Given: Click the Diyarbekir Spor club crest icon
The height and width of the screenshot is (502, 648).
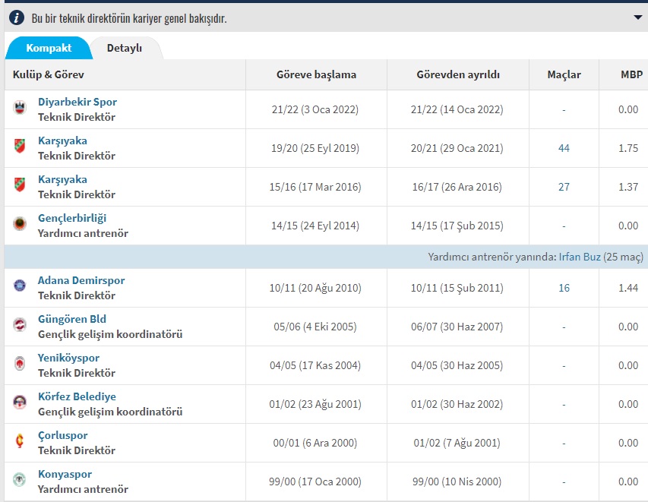Looking at the screenshot, I should point(20,109).
